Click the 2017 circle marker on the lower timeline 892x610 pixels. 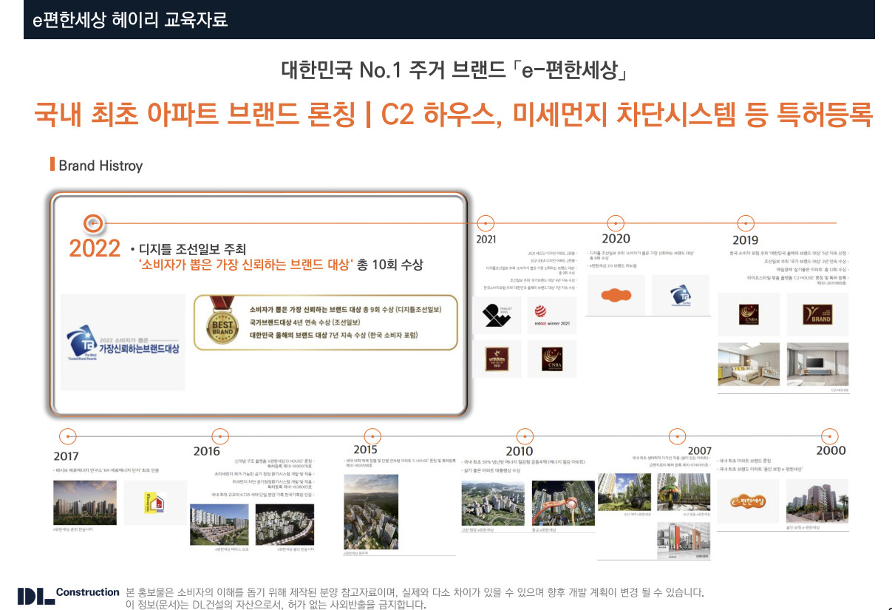(x=67, y=436)
